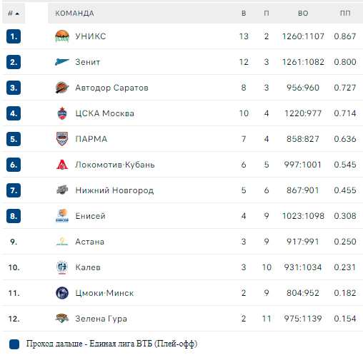Click score 1023:1098 in Енисей row
This screenshot has width=363, height=360.
pos(303,216)
